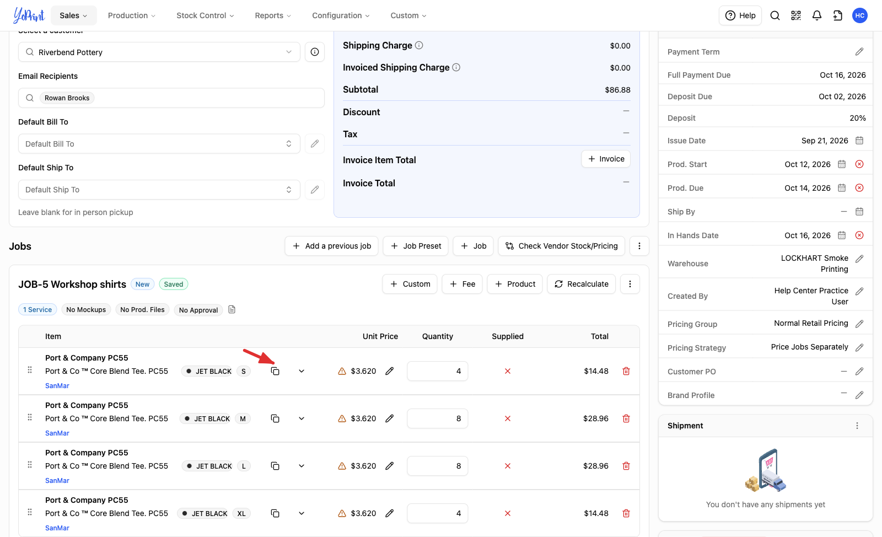
Task: Toggle supplied status for JET BLACK L row
Action: click(508, 466)
